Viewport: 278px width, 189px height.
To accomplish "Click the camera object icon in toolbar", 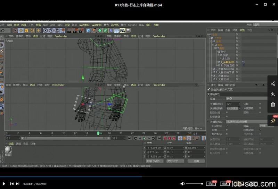I will (x=122, y=30).
